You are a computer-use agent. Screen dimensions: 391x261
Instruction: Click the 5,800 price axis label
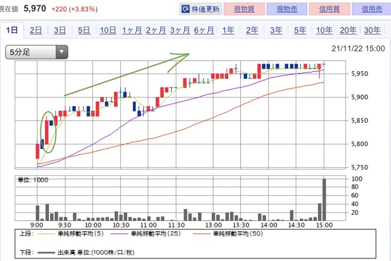(x=359, y=144)
